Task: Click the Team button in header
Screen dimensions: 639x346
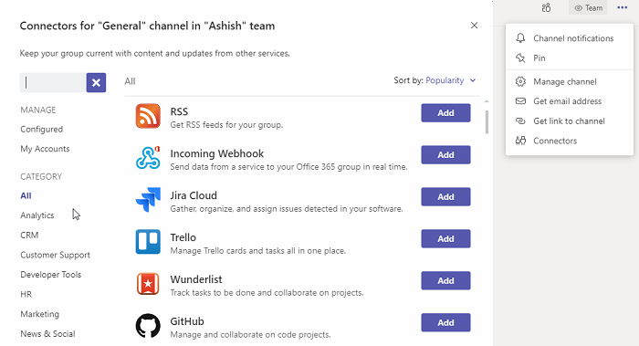Action: (x=588, y=7)
